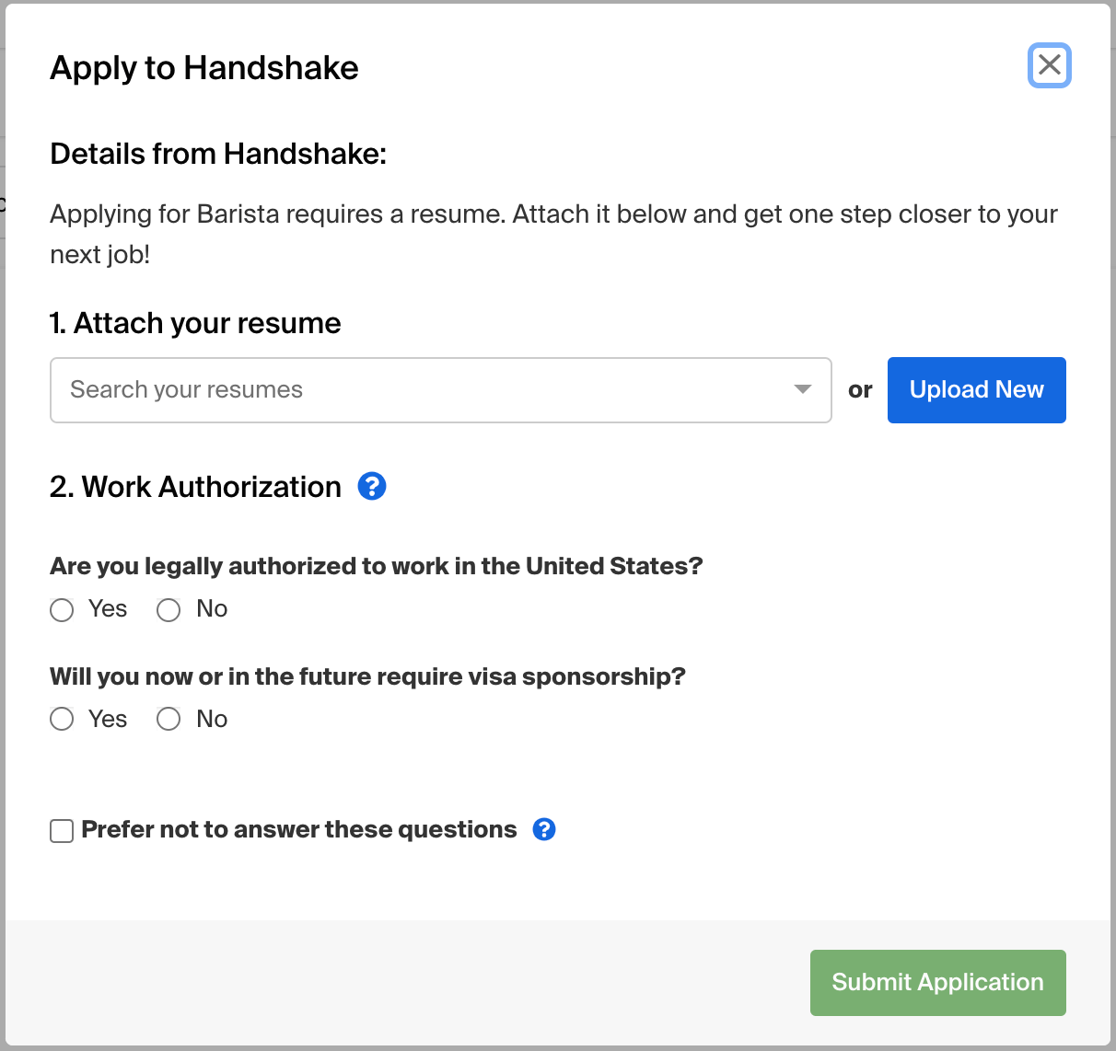Click the Details from Handshake heading

218,154
